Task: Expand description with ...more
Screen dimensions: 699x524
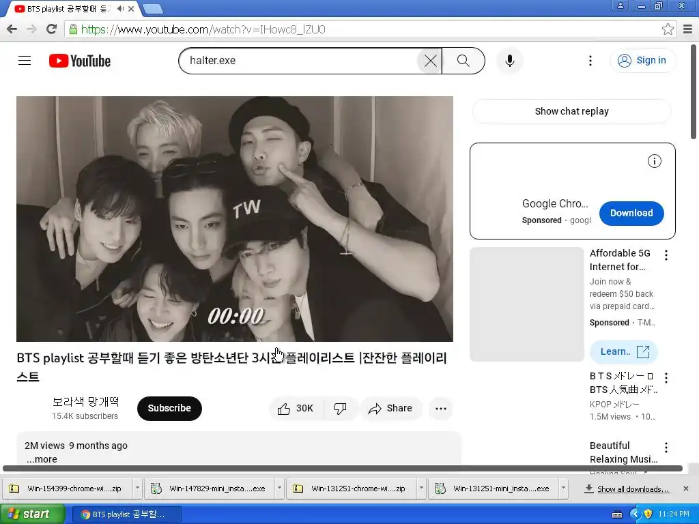Action: (42, 459)
